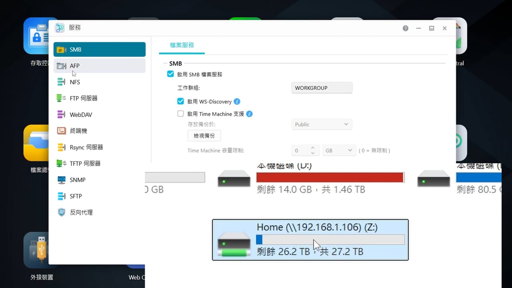512x288 pixels.
Task: Open the GB unit dropdown
Action: click(x=338, y=150)
